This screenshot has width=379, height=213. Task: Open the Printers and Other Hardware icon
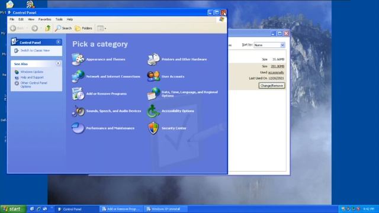tap(153, 59)
